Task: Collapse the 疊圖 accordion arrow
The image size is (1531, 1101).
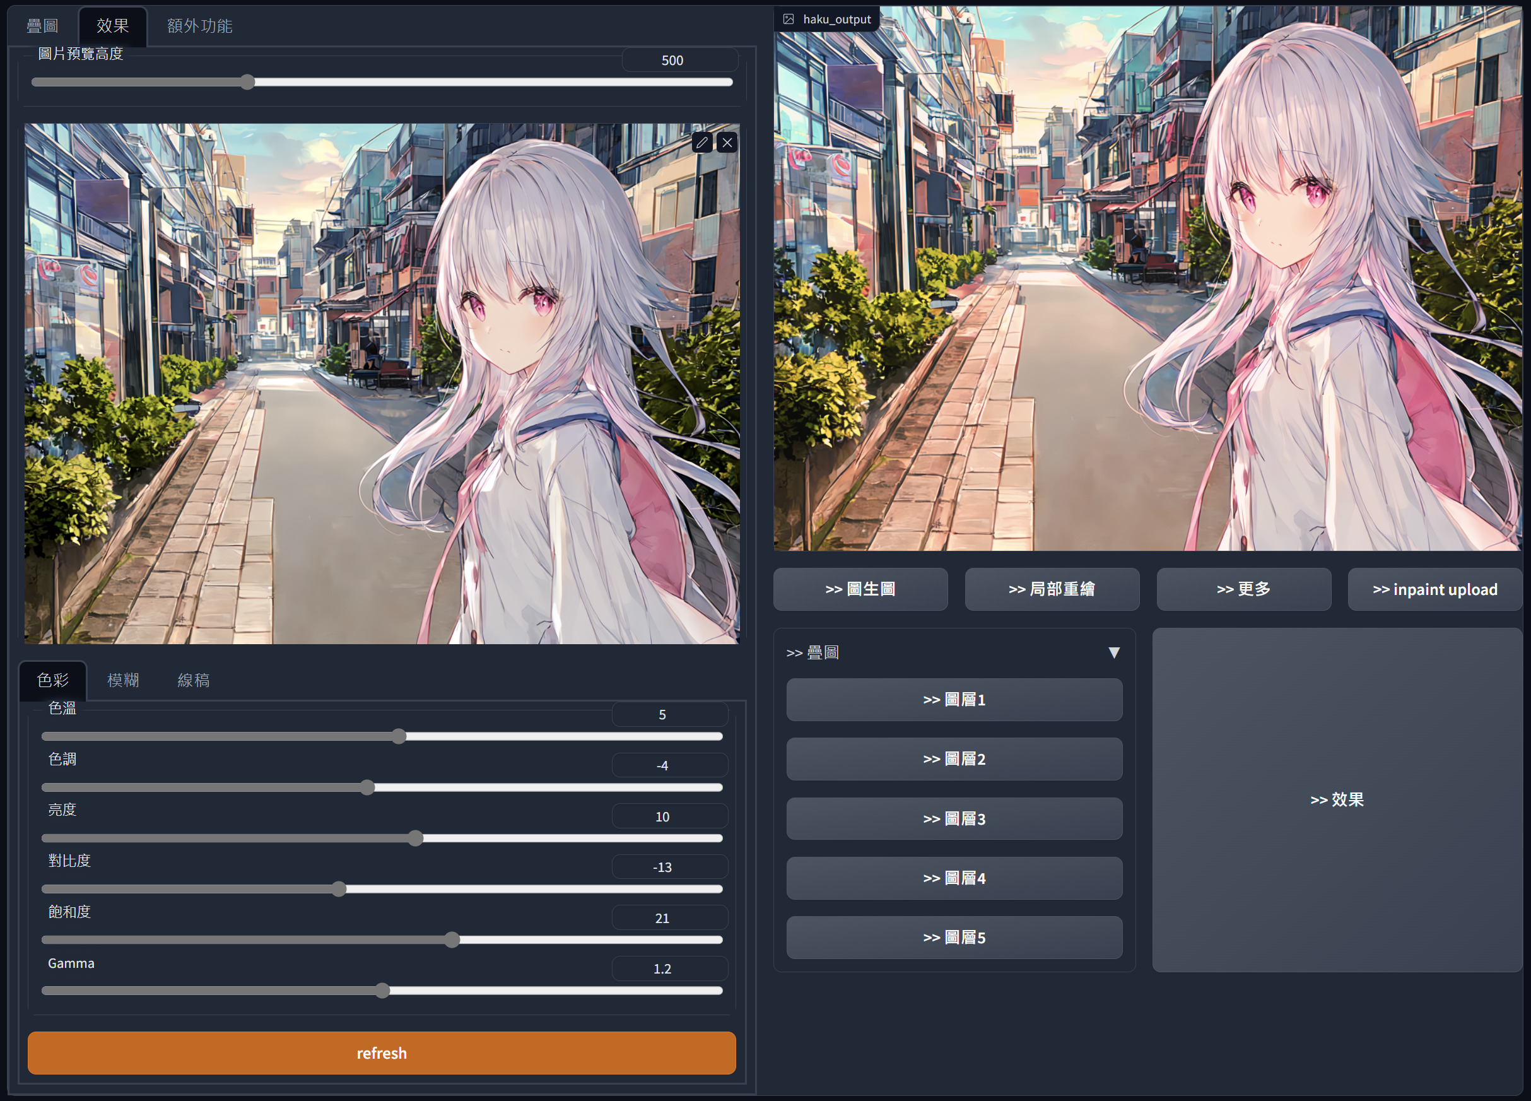Action: click(x=1114, y=652)
